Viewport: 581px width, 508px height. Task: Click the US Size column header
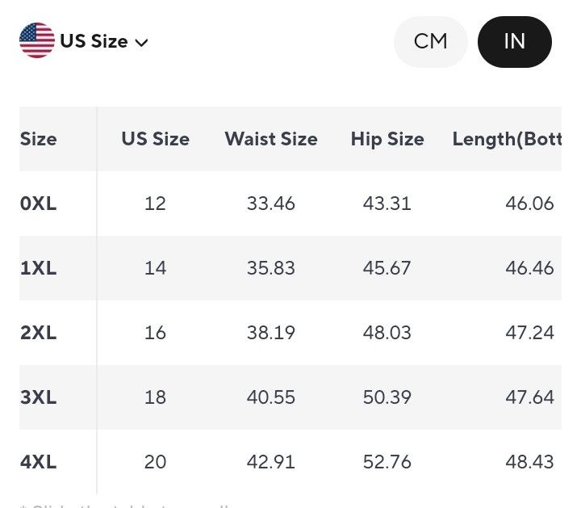[156, 139]
